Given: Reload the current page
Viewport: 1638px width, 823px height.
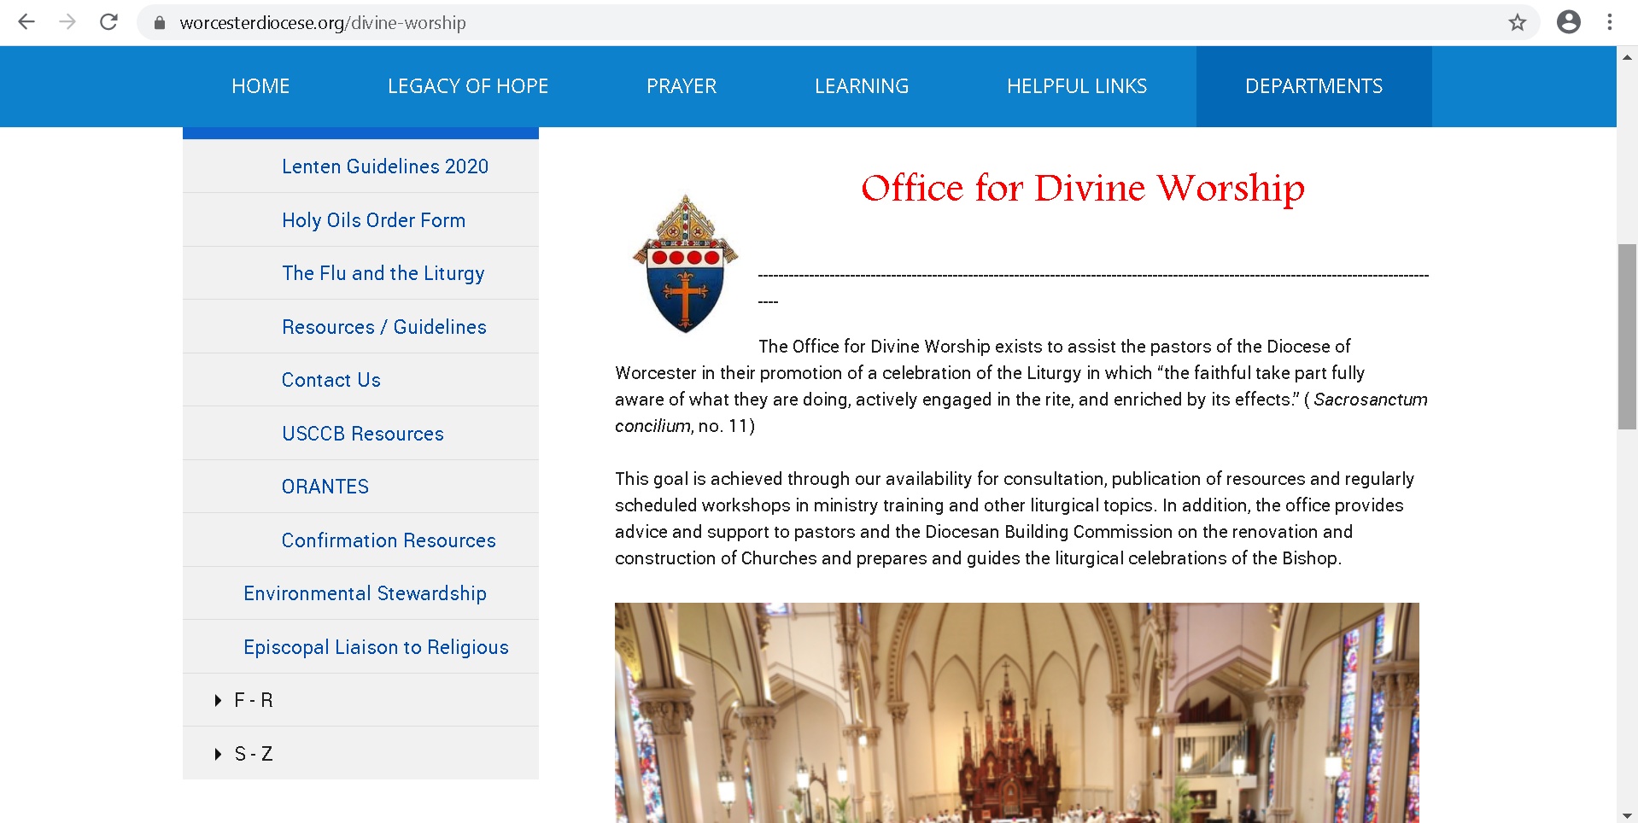Looking at the screenshot, I should [108, 23].
